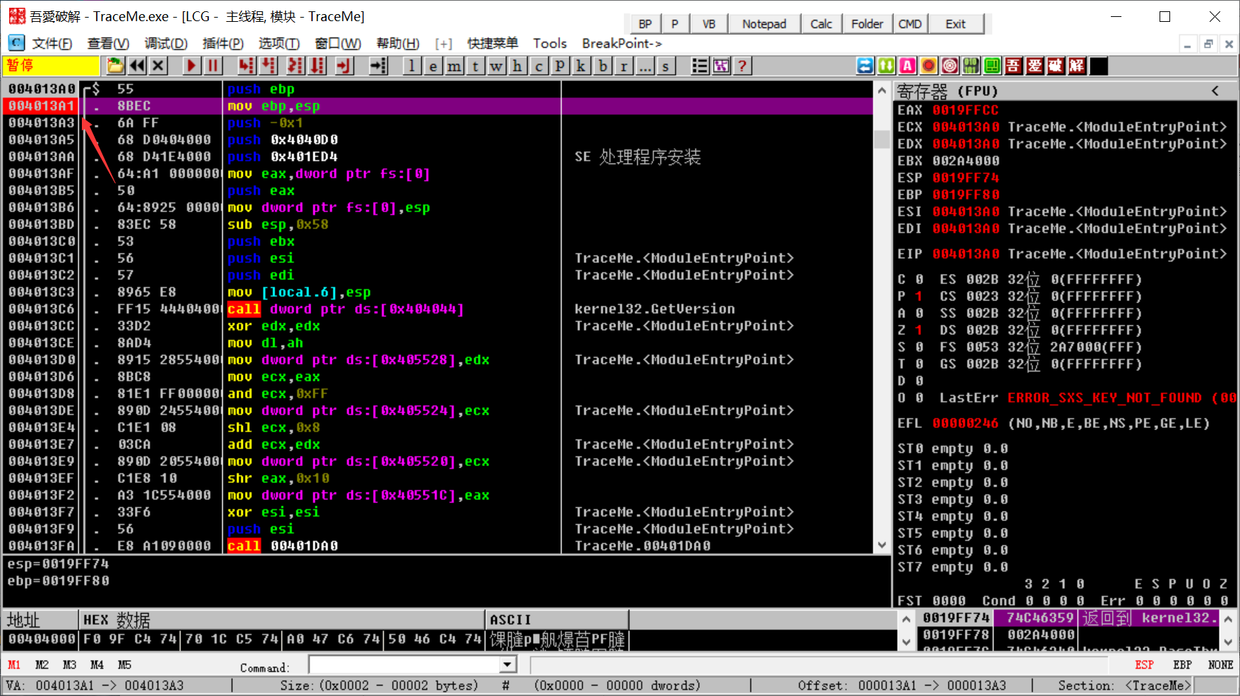The height and width of the screenshot is (696, 1240).
Task: Click the purple appearance settings icon
Action: (721, 66)
